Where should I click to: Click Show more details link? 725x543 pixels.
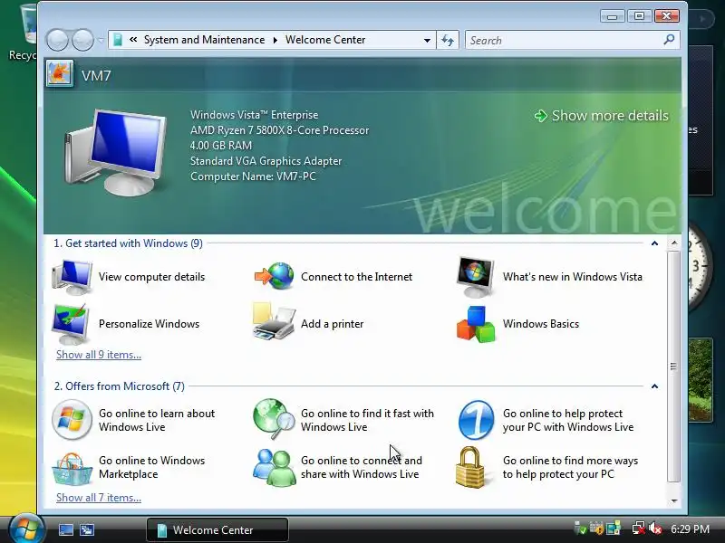[602, 116]
